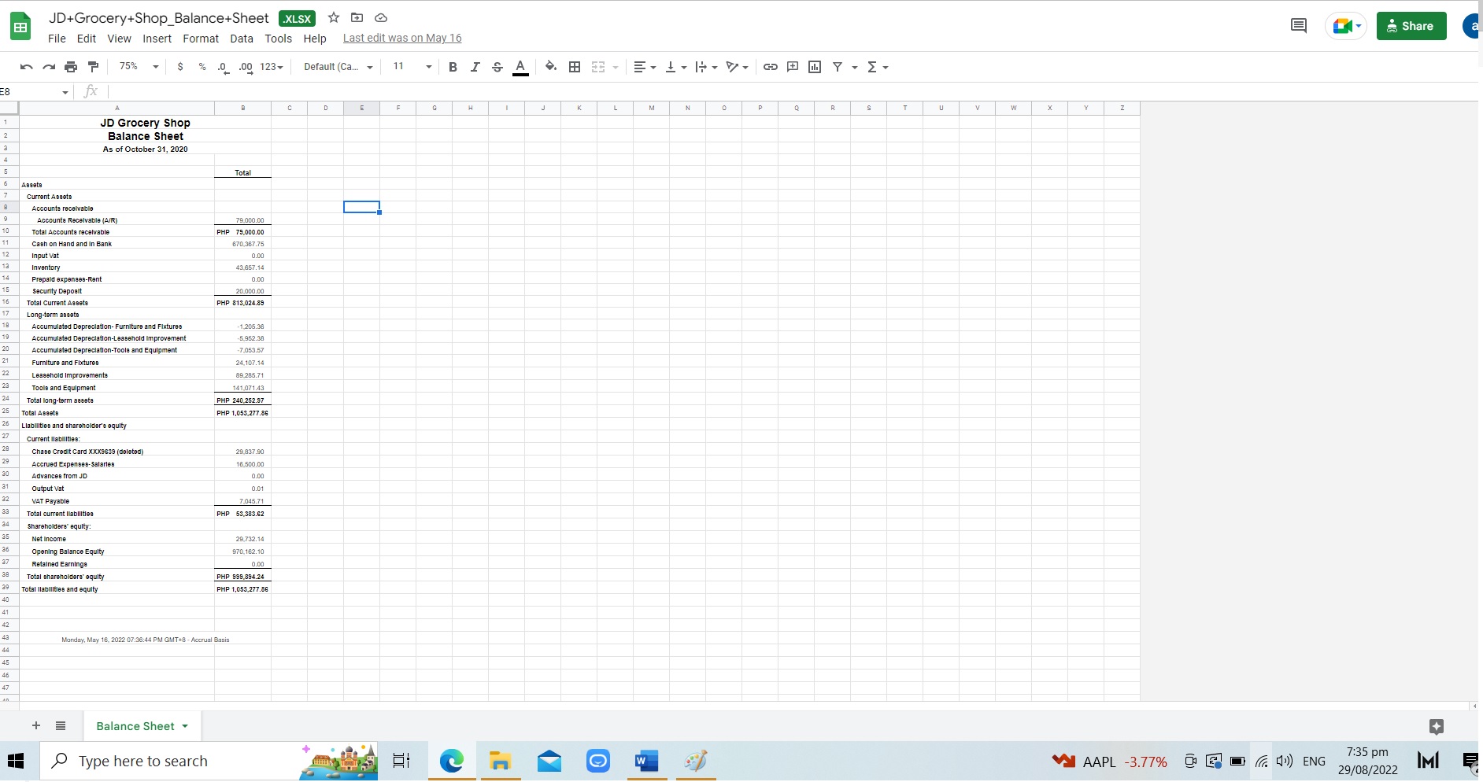Open the Borders tool
Viewport: 1483px width, 782px height.
[575, 67]
